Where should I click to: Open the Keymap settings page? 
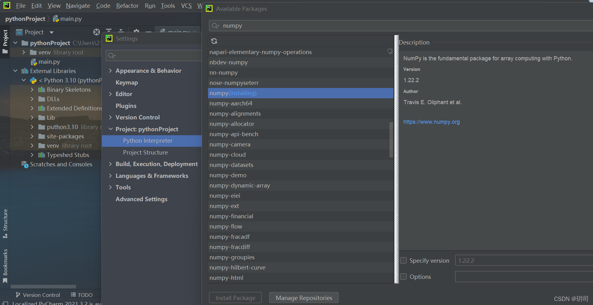click(x=127, y=82)
